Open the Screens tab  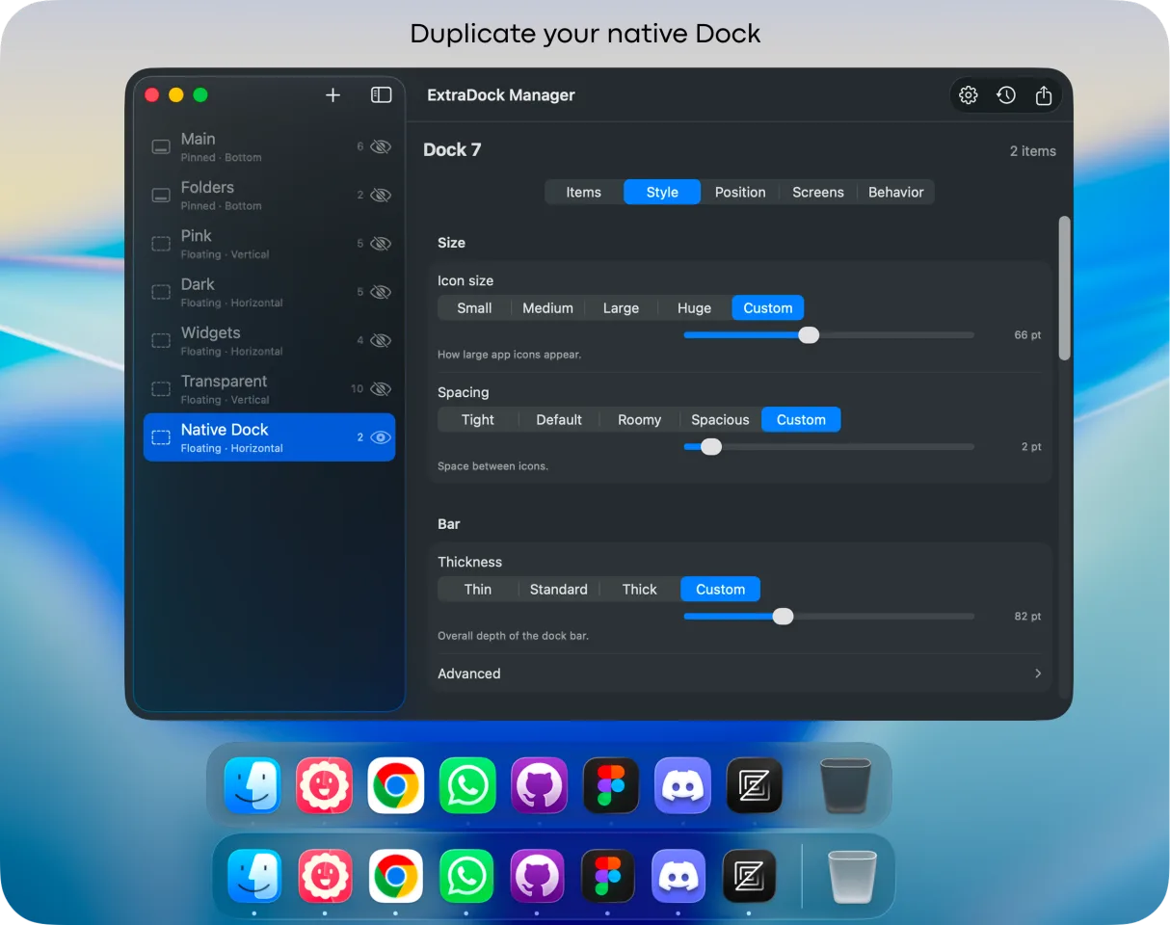(818, 192)
